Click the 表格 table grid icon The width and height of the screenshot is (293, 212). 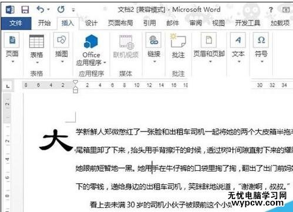[36, 41]
